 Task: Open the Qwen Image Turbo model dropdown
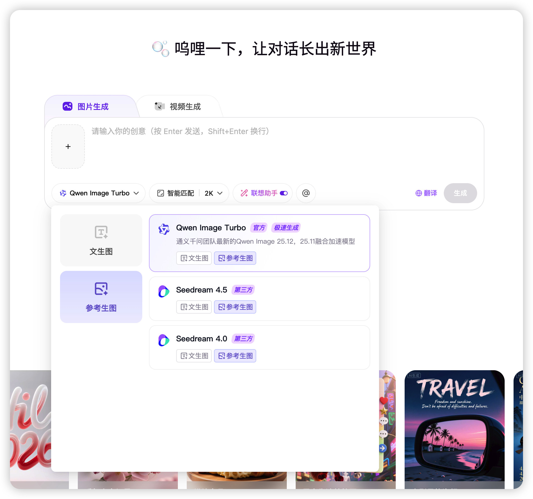tap(98, 193)
